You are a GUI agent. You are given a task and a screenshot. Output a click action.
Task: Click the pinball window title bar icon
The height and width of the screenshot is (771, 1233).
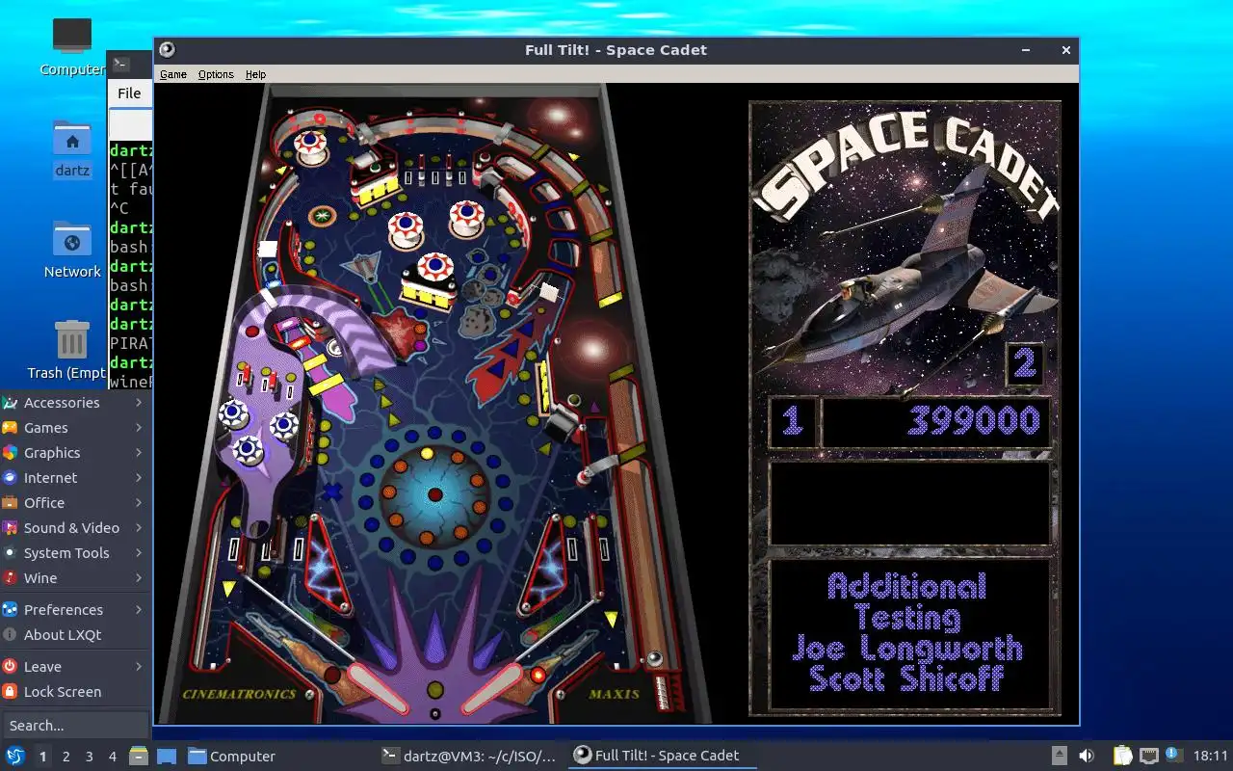coord(167,50)
